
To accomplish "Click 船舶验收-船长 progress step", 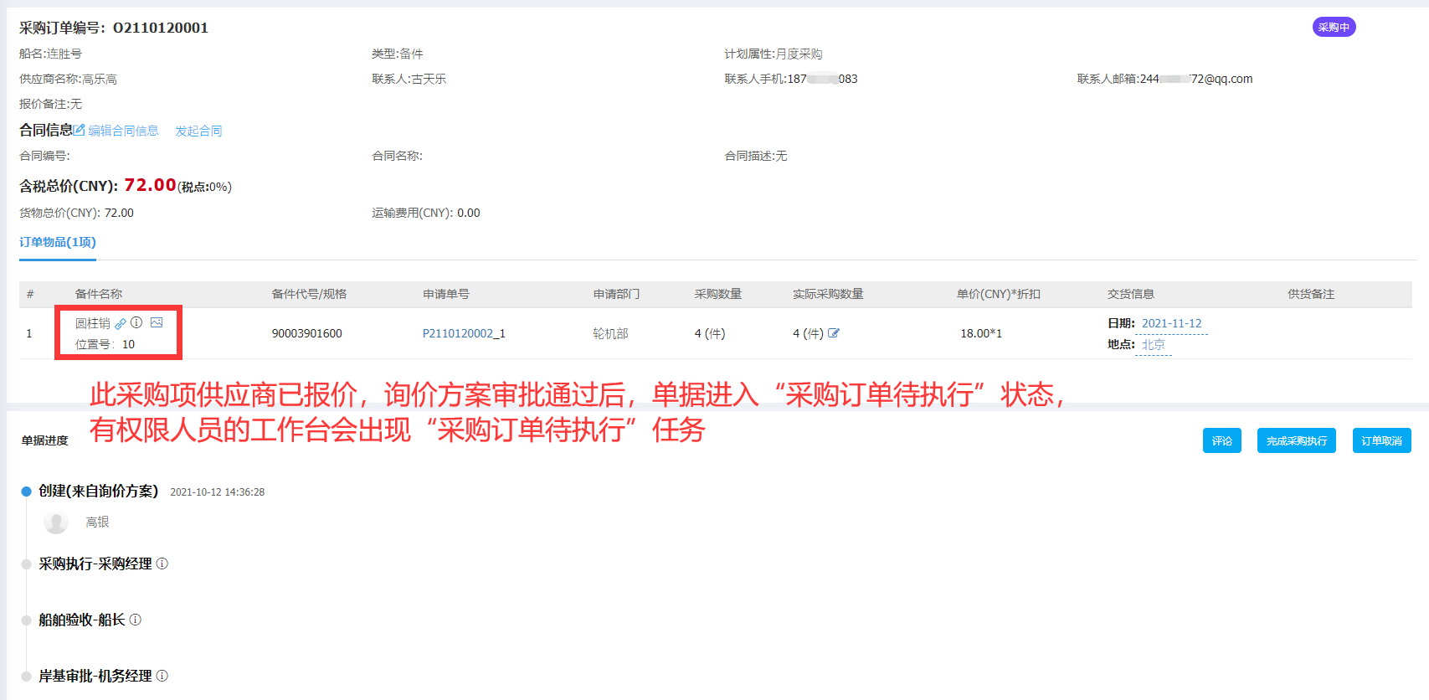I will (x=82, y=620).
